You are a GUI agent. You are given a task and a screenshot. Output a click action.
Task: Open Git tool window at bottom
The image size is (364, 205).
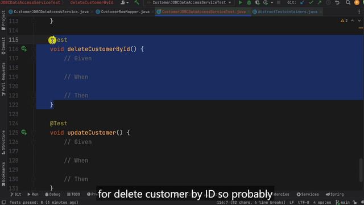15,194
